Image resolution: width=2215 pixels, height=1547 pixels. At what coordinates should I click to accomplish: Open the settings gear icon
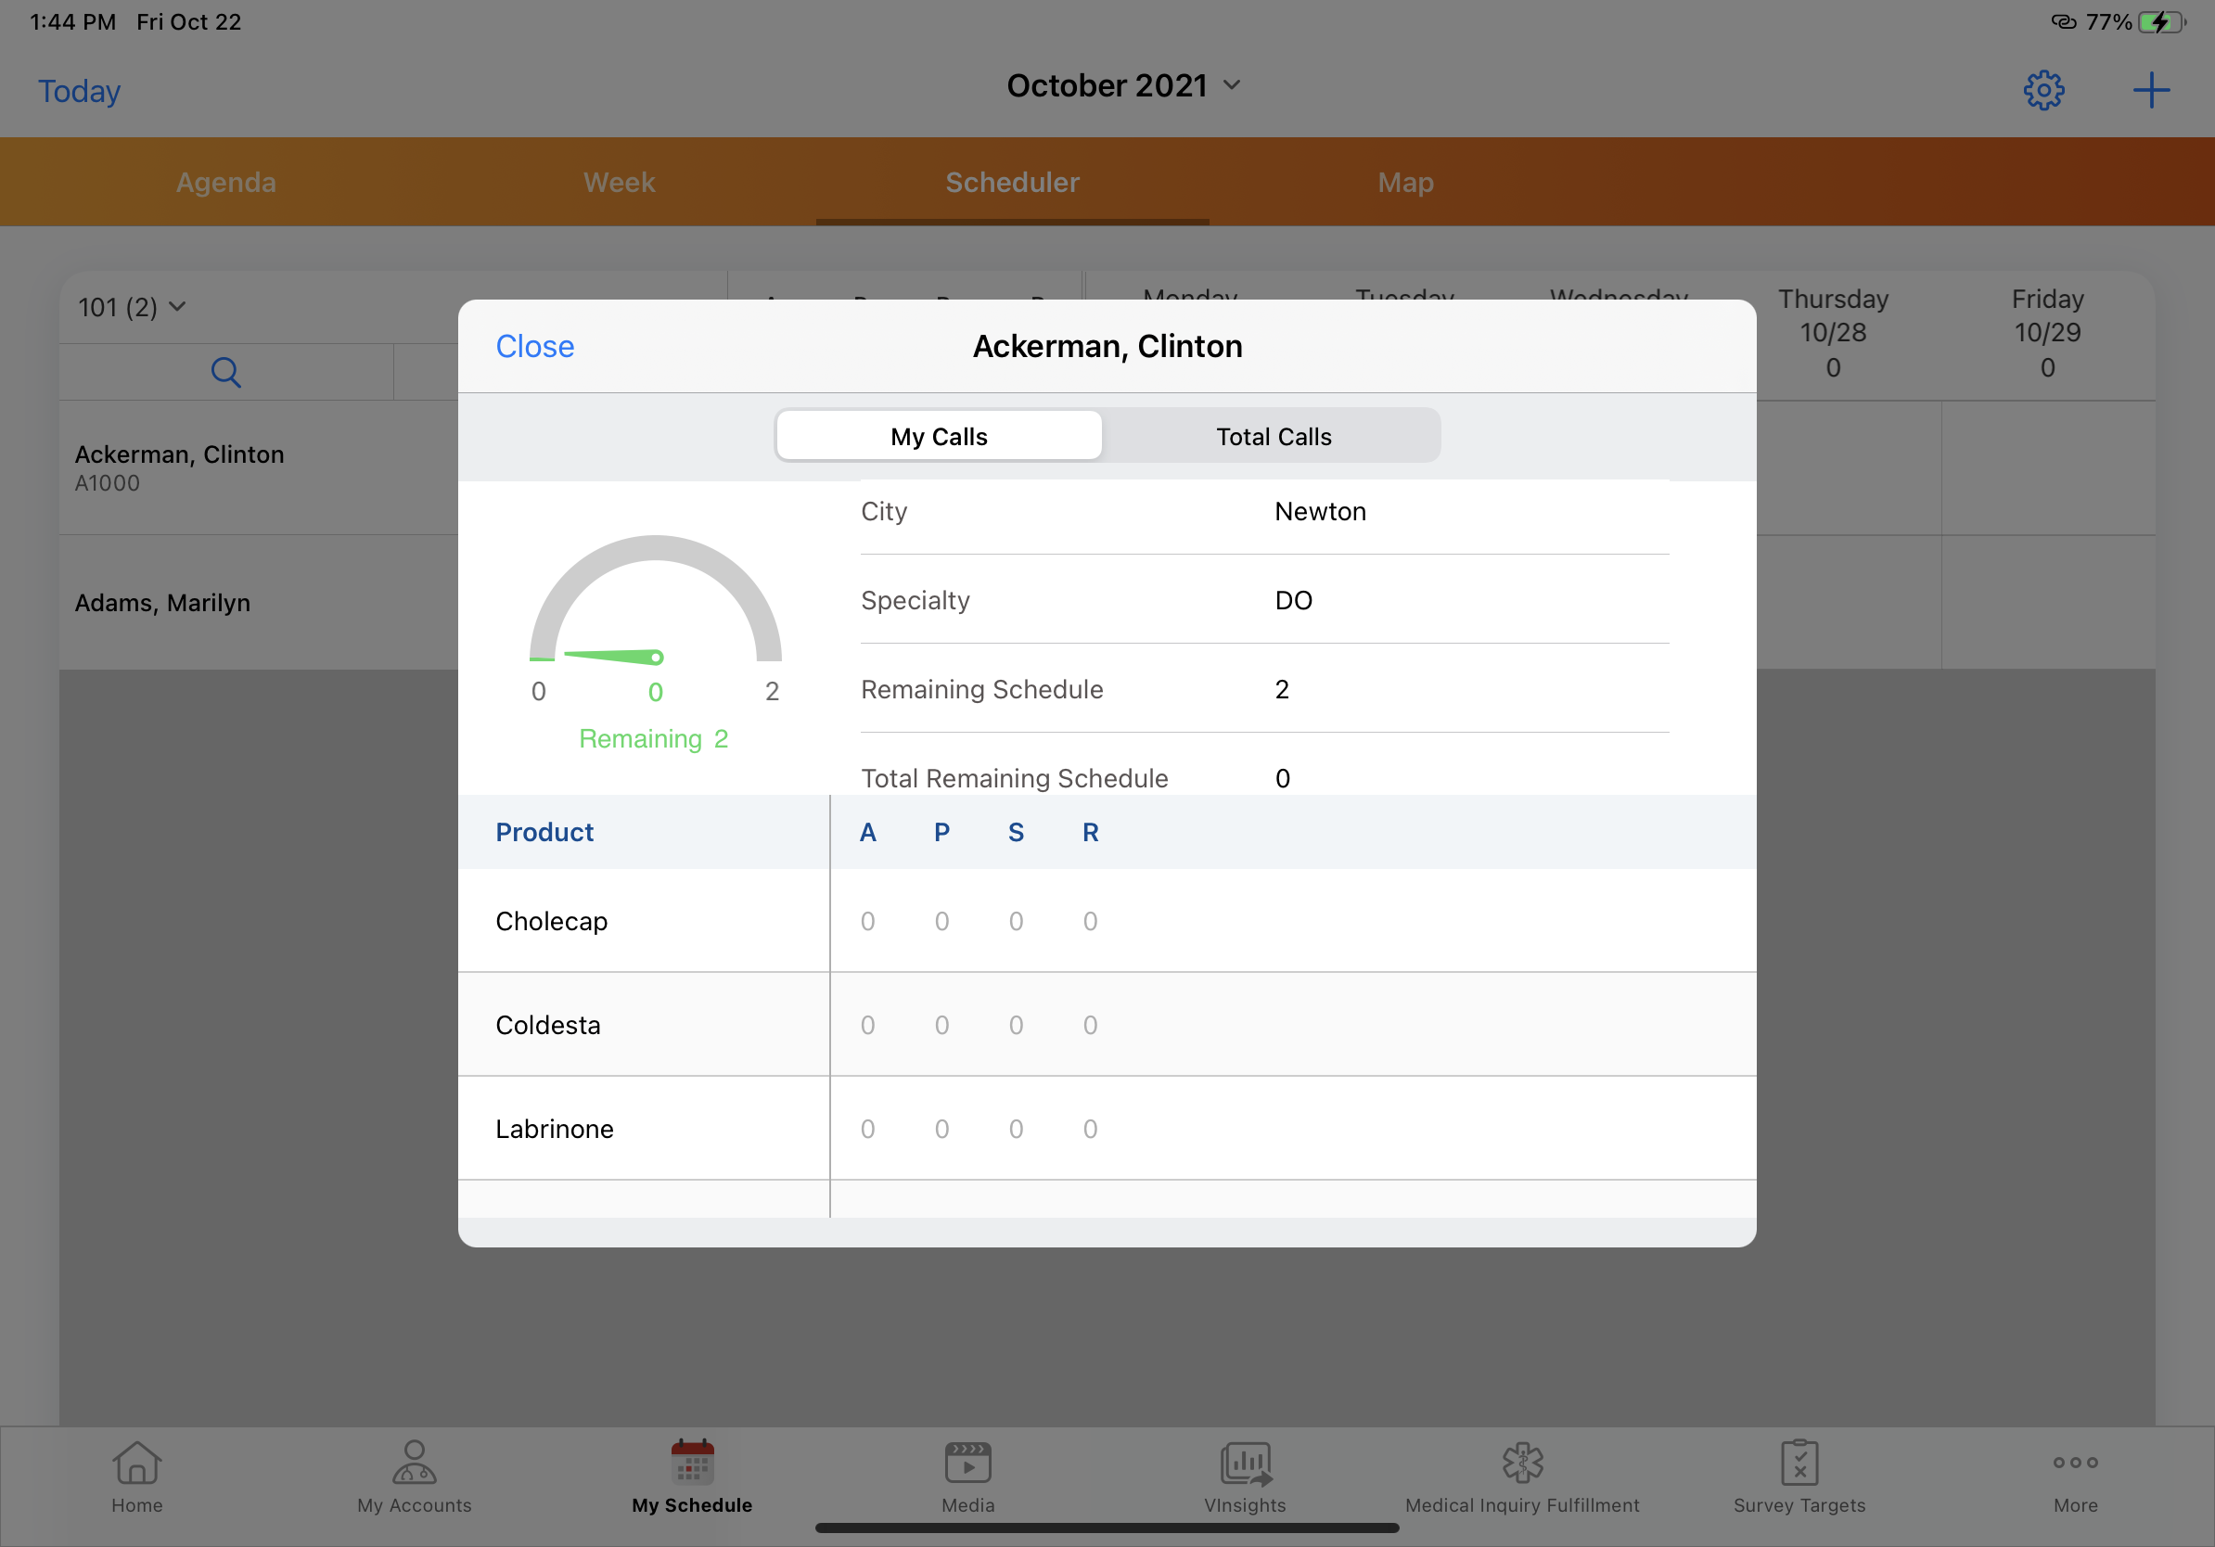2042,91
